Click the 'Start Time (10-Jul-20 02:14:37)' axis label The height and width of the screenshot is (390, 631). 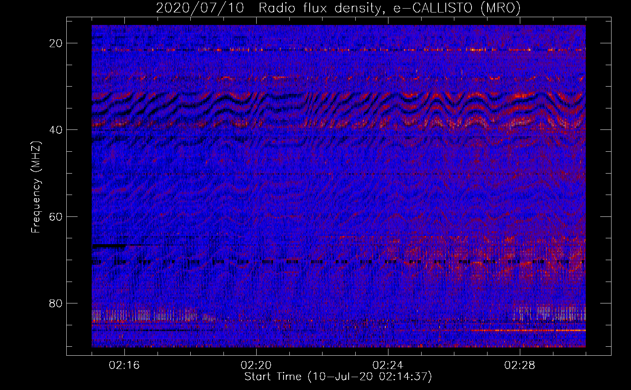click(x=338, y=377)
